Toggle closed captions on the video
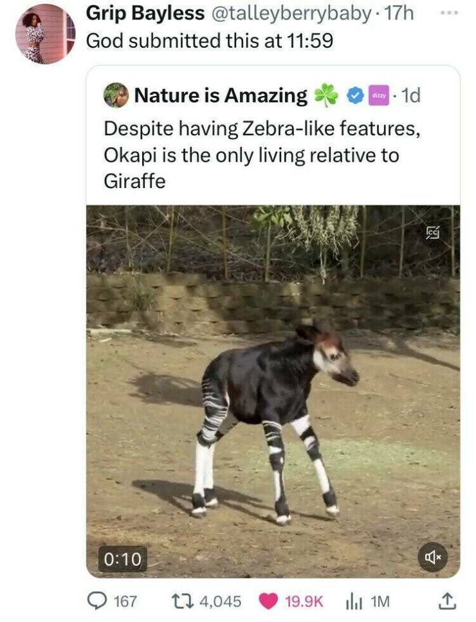Viewport: 476px width, 622px height. click(x=432, y=234)
